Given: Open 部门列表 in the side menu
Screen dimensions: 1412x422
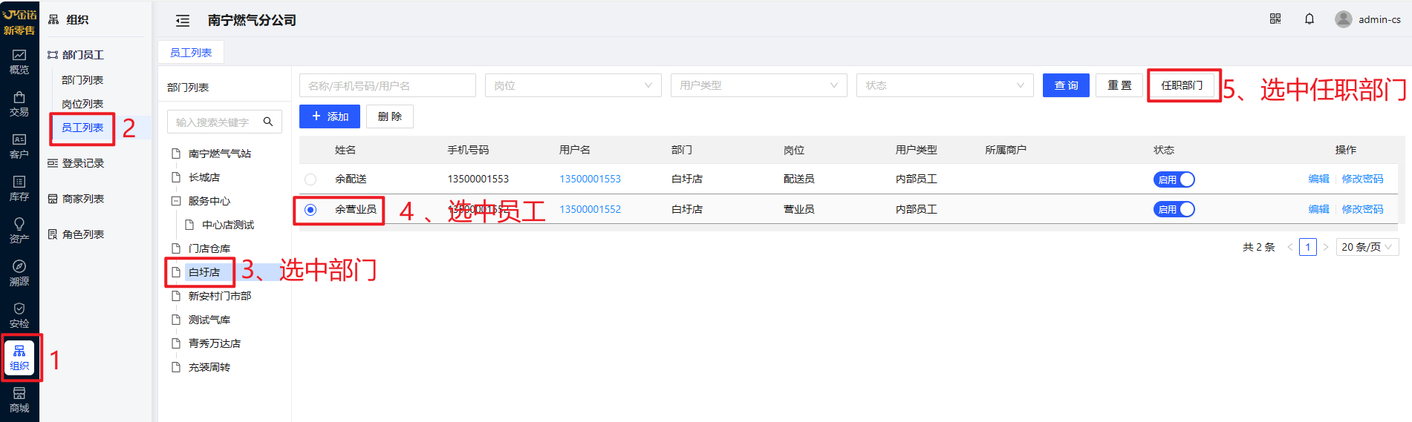Looking at the screenshot, I should pos(82,80).
